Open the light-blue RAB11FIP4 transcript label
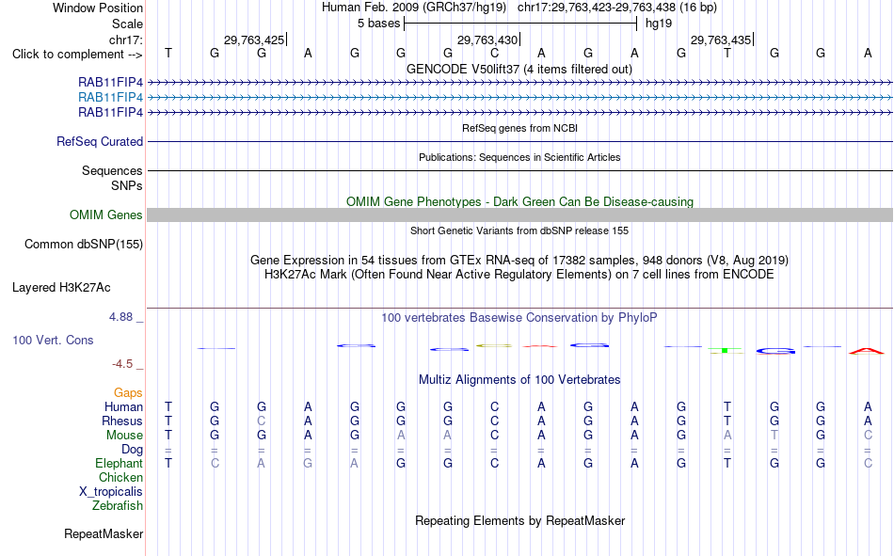The height and width of the screenshot is (556, 894). [111, 98]
